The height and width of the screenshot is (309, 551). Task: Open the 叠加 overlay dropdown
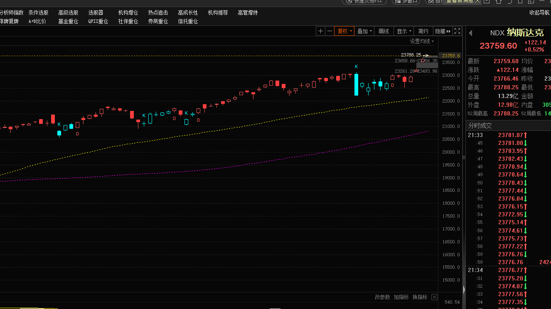click(x=364, y=31)
